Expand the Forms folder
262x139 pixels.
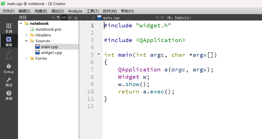(26, 58)
